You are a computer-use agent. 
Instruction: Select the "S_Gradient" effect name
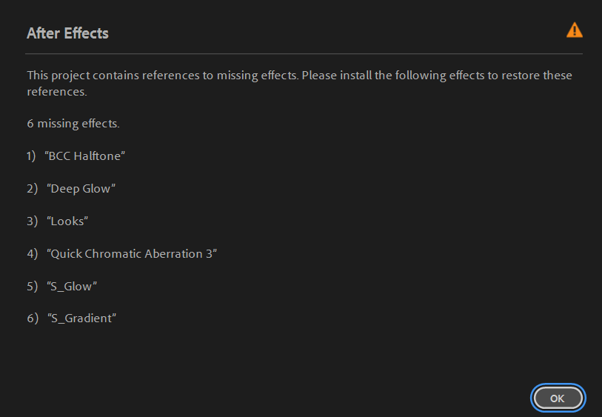[x=81, y=318]
